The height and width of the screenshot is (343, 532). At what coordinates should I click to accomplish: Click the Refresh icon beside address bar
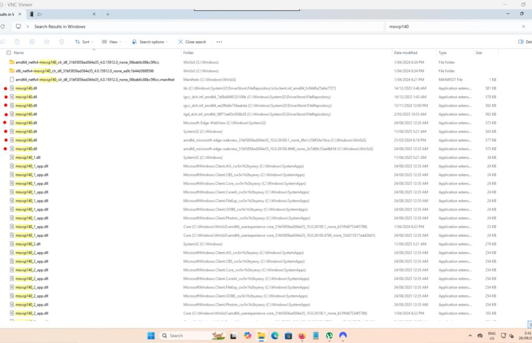click(x=3, y=26)
